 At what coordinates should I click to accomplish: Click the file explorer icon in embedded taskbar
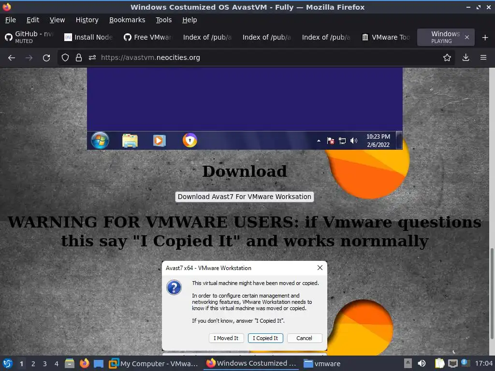pyautogui.click(x=130, y=141)
